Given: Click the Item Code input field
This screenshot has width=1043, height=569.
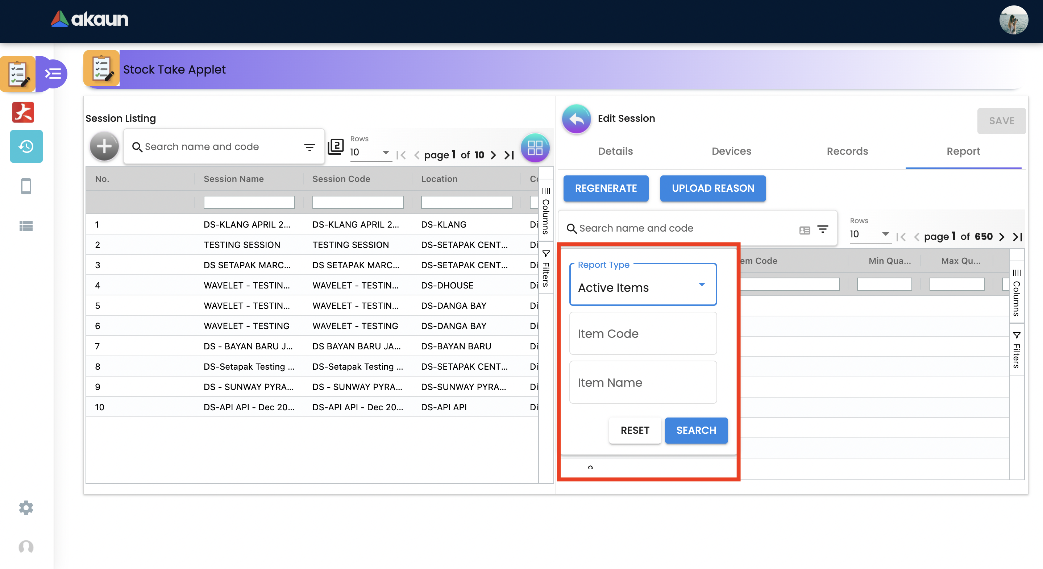Looking at the screenshot, I should [643, 333].
